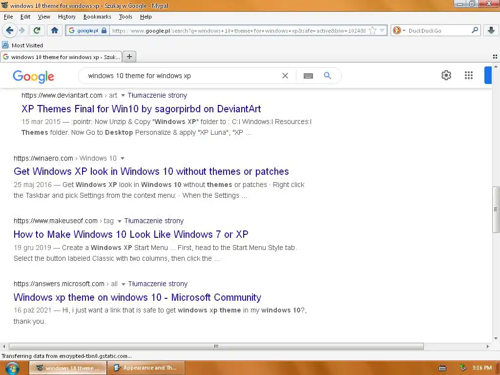This screenshot has height=375, width=500.
Task: Click the horizontal scrollbar right arrow
Action: pos(488,346)
